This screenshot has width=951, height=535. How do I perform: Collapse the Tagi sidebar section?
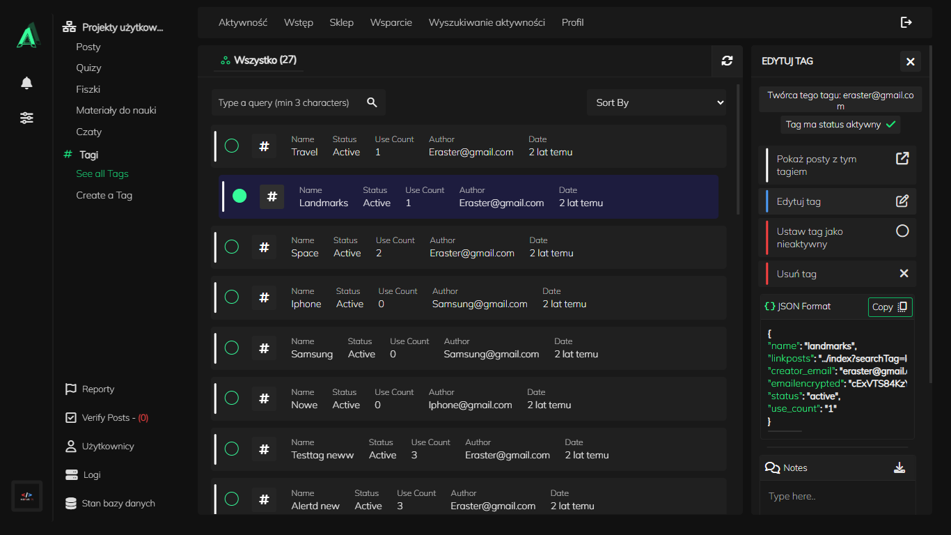[x=88, y=155]
